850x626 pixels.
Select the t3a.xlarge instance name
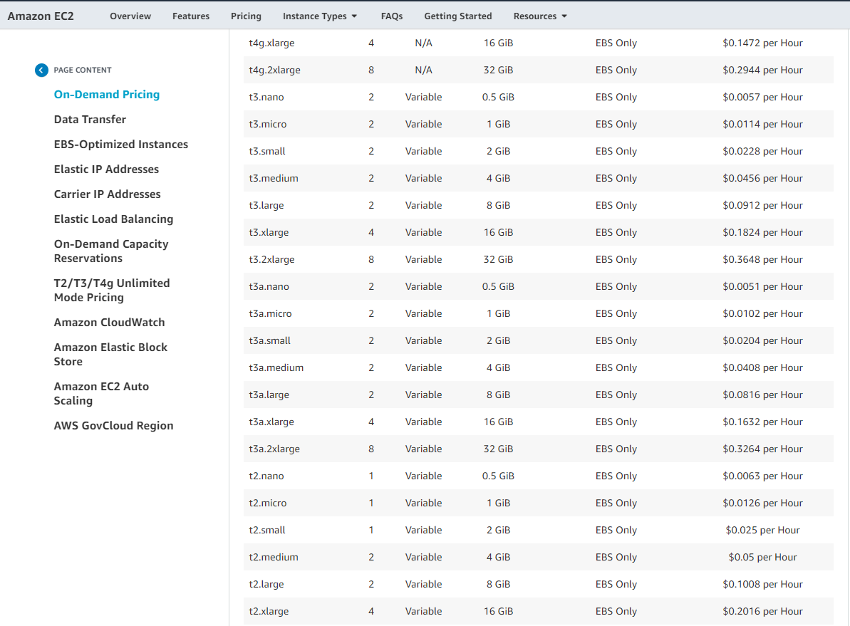point(271,422)
